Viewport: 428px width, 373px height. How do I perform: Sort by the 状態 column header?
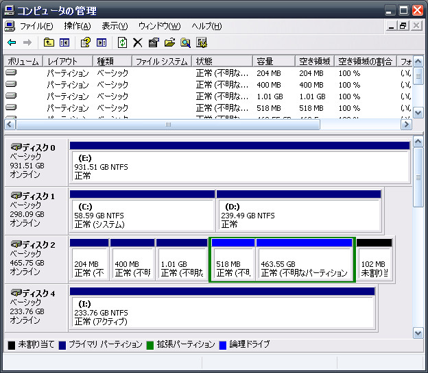tap(222, 62)
